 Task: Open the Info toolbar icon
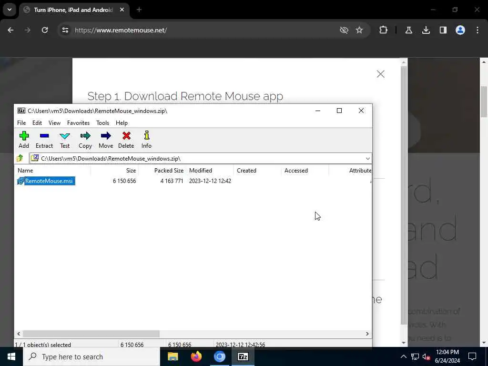(146, 140)
